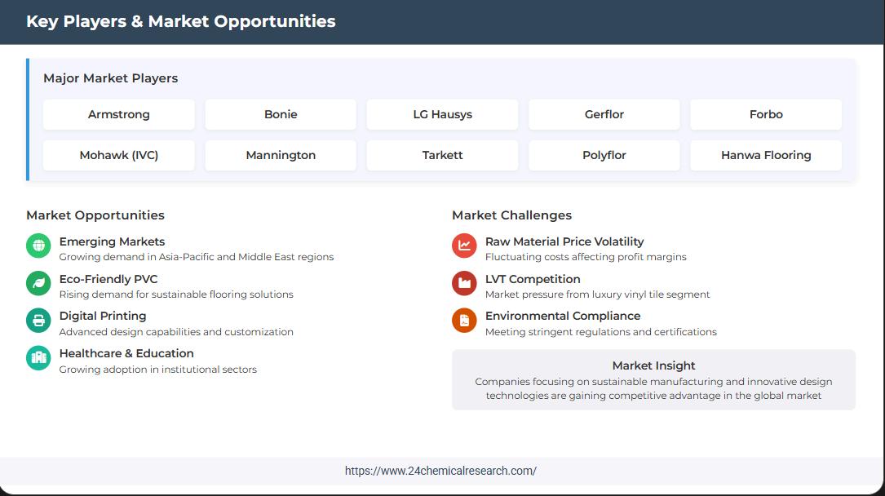The width and height of the screenshot is (885, 496).
Task: Click the LG Hausys card
Action: click(442, 115)
